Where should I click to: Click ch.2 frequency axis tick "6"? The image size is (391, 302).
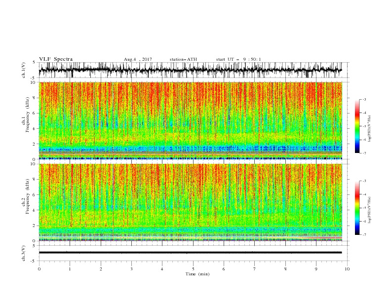pyautogui.click(x=35, y=195)
